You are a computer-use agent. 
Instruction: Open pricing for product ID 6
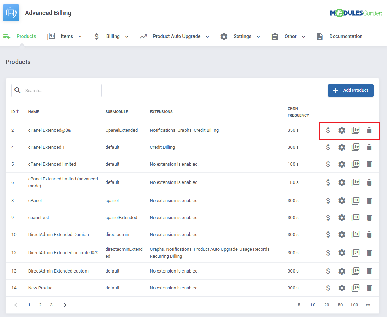tap(328, 182)
